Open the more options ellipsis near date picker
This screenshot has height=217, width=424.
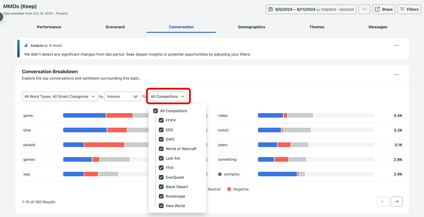click(x=364, y=9)
